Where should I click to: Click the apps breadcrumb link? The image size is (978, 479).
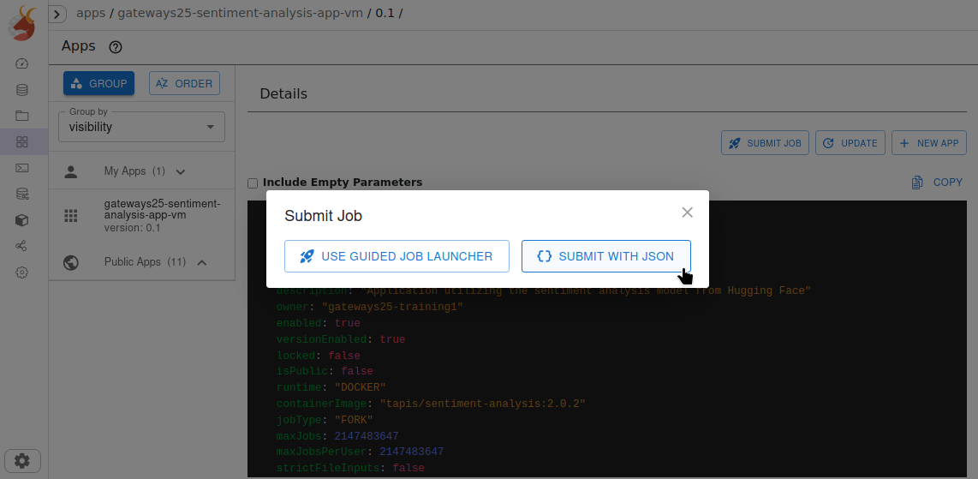91,13
